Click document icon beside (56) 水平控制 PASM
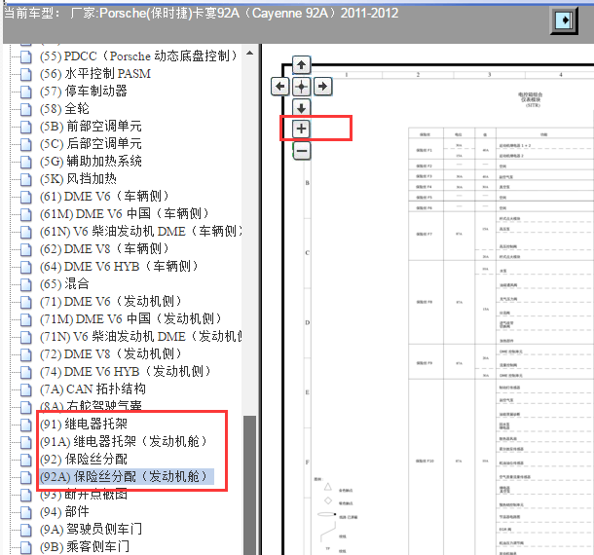This screenshot has width=594, height=555. coord(25,74)
